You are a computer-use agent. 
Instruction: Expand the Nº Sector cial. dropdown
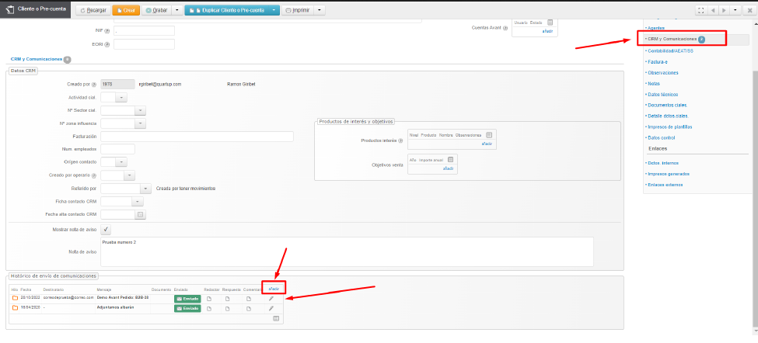(x=141, y=110)
